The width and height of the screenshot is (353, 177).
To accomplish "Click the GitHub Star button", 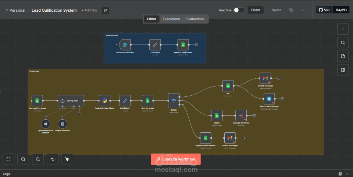I will [324, 10].
